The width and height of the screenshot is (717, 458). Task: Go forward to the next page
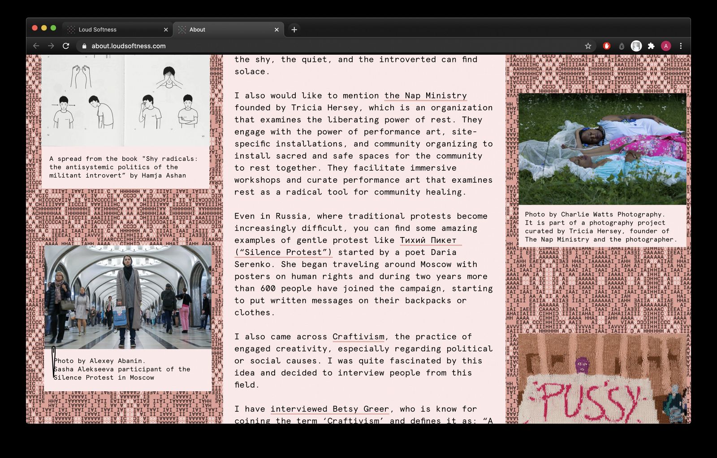click(51, 46)
